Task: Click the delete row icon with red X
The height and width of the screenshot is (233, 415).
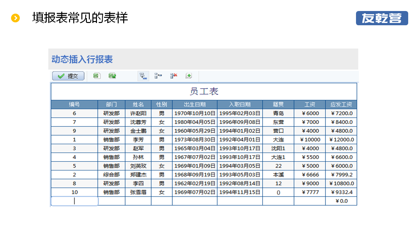Action: (174, 76)
